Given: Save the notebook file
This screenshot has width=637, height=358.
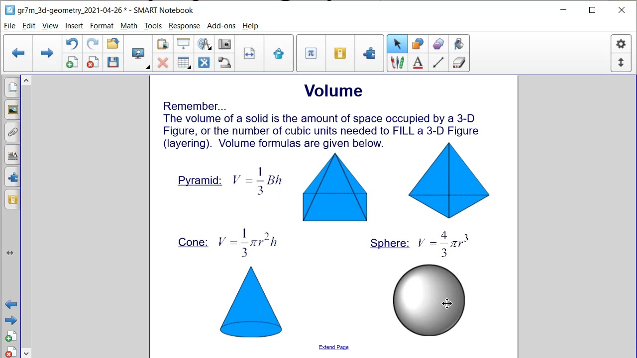Looking at the screenshot, I should point(113,63).
